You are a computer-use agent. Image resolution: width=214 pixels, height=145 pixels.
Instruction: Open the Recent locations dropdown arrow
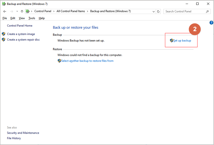tap(17, 11)
